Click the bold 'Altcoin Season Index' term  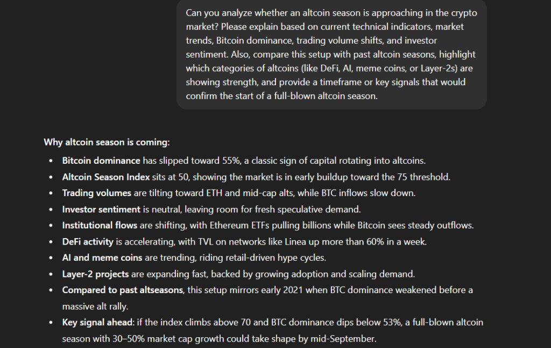[106, 177]
